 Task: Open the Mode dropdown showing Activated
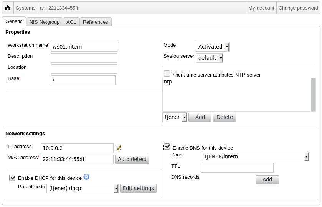212,47
